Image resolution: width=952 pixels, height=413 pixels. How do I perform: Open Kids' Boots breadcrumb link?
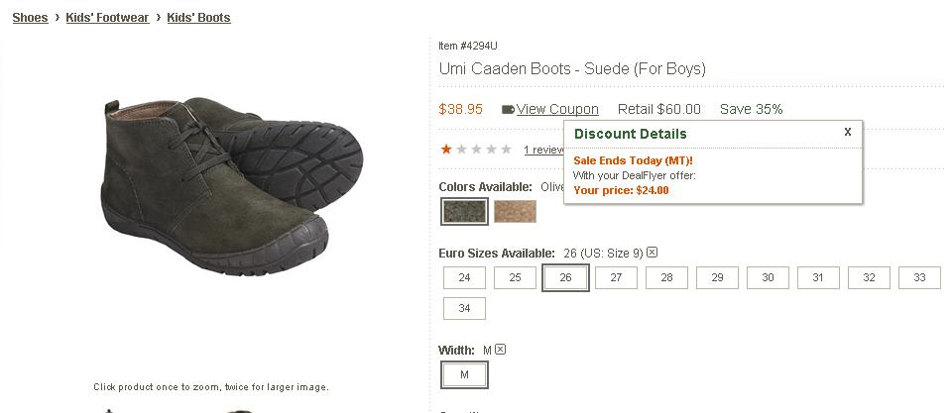[198, 18]
